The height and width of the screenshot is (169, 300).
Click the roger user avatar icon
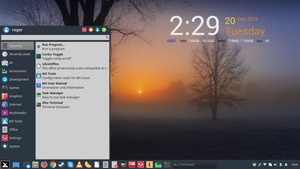click(6, 30)
